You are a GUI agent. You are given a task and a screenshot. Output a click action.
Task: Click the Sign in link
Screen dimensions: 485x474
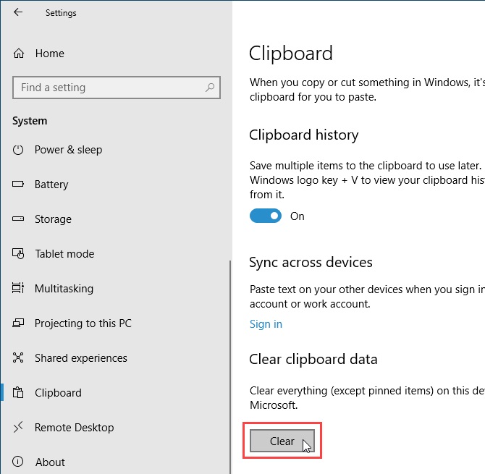click(266, 324)
